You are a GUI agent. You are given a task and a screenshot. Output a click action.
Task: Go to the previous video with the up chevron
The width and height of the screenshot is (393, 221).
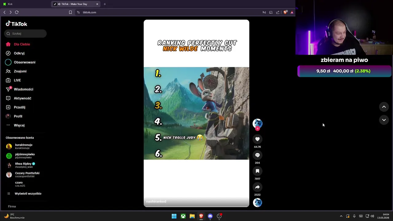[384, 107]
